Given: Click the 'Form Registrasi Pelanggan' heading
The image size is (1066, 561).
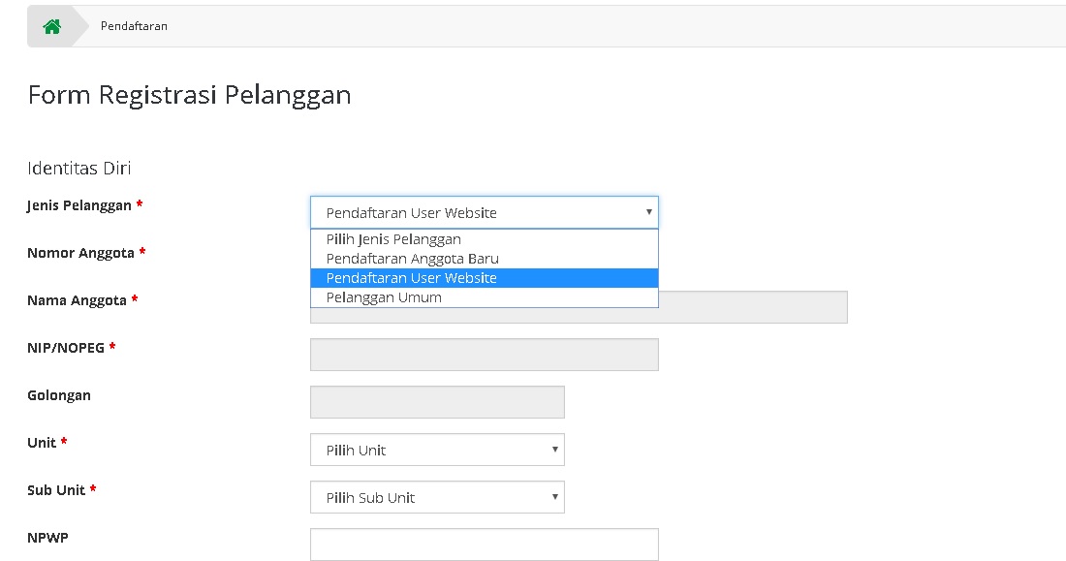Looking at the screenshot, I should click(189, 95).
